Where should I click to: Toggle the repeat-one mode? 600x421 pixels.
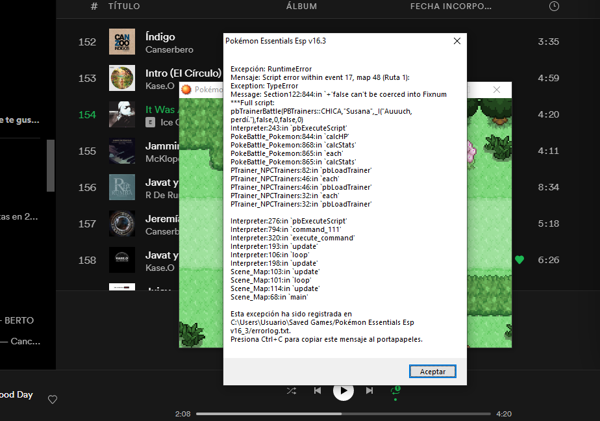[x=395, y=390]
